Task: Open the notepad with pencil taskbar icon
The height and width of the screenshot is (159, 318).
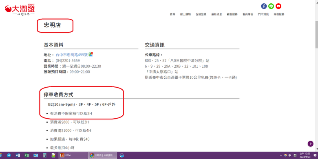Action: pos(53,155)
